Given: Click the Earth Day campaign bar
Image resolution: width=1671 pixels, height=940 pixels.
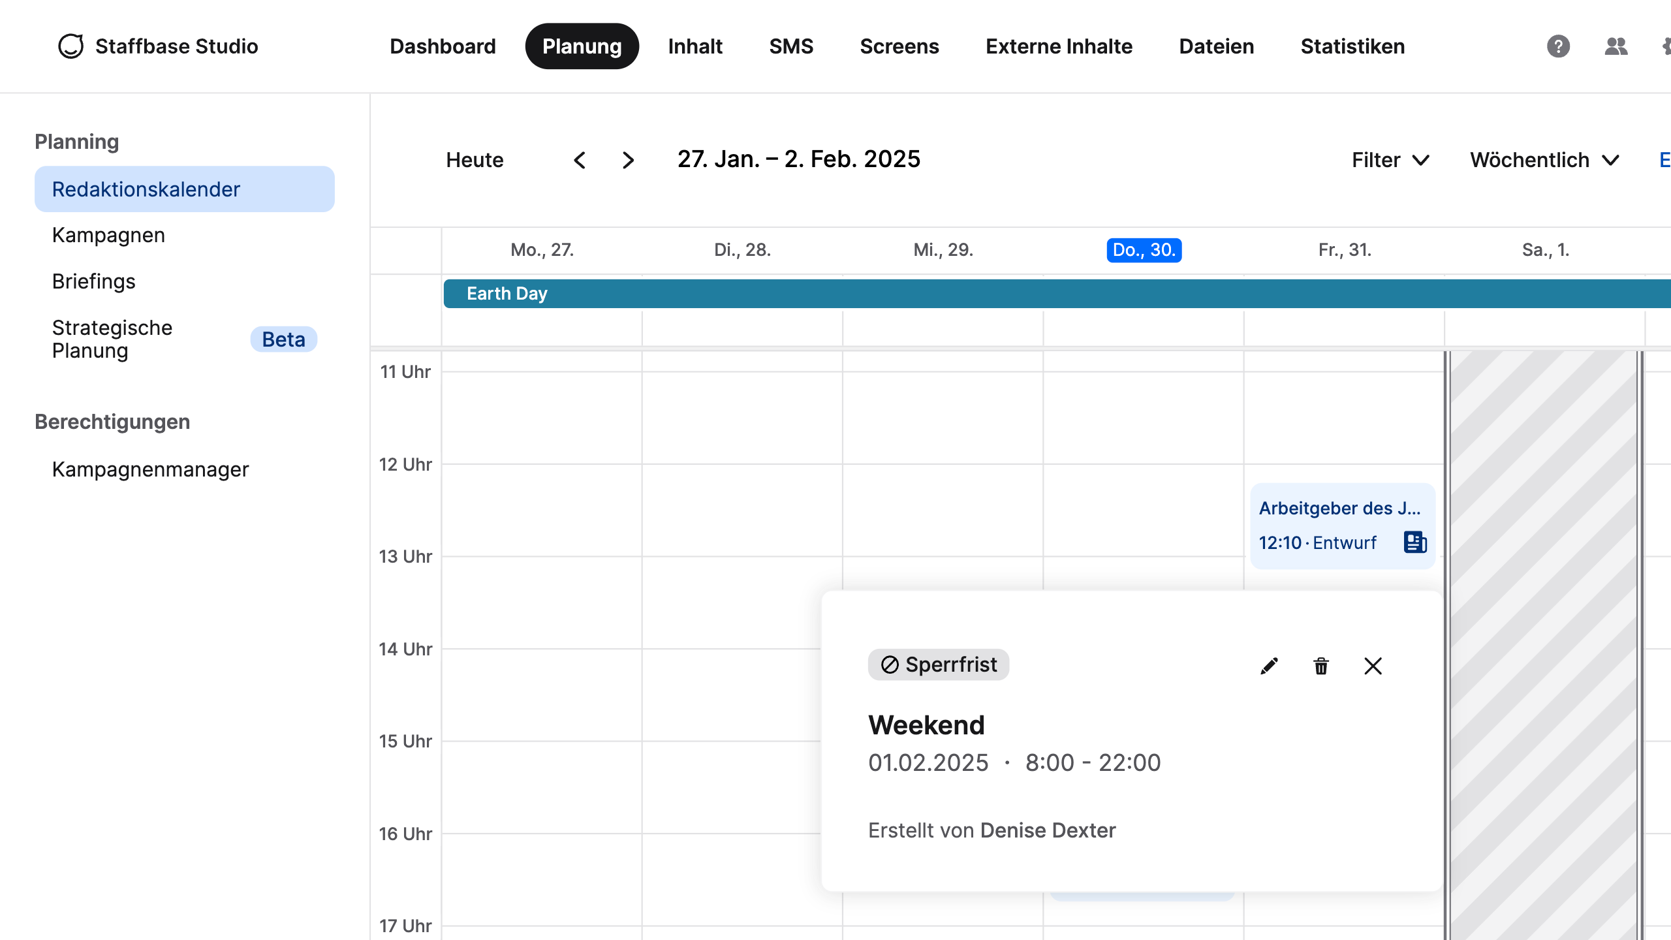Looking at the screenshot, I should pos(1056,294).
